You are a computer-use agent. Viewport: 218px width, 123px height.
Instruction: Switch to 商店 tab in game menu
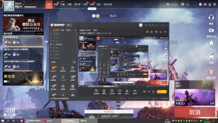coord(99,4)
